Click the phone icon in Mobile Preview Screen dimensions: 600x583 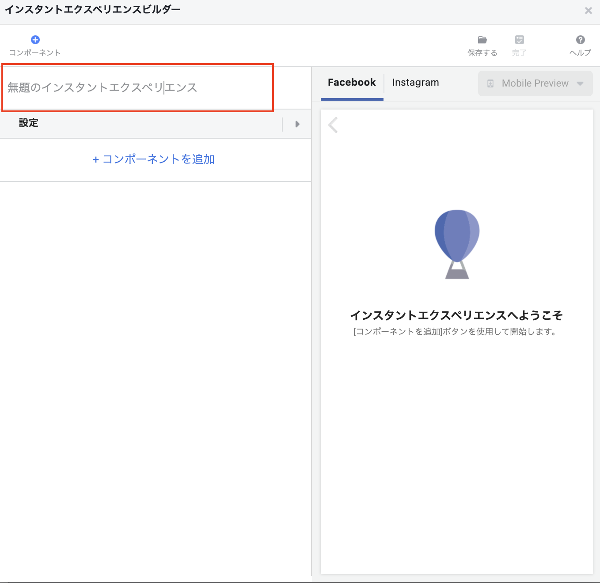click(490, 83)
